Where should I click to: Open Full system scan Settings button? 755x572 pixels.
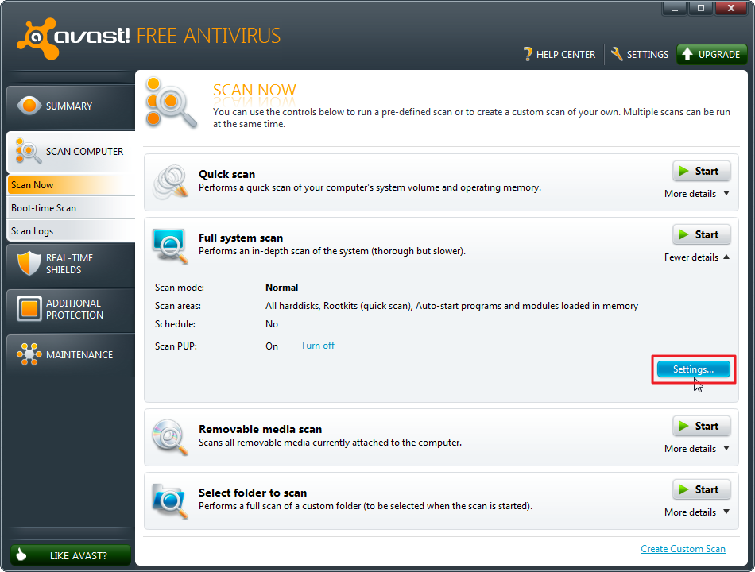point(693,369)
